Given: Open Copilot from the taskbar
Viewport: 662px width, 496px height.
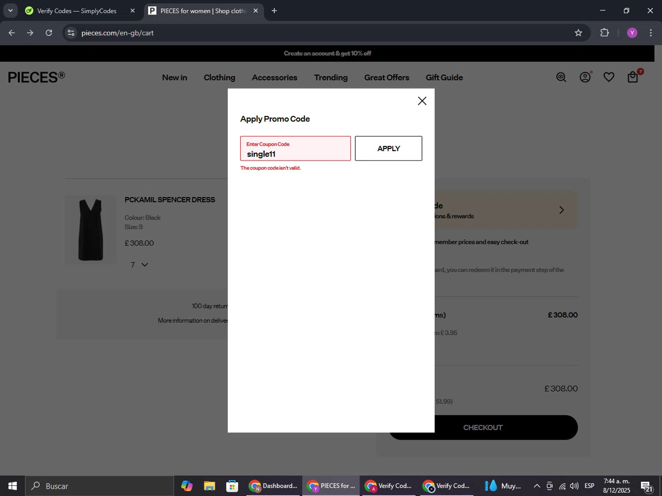Looking at the screenshot, I should [x=187, y=486].
